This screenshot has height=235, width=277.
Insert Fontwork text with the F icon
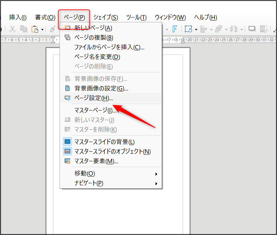pos(174,29)
